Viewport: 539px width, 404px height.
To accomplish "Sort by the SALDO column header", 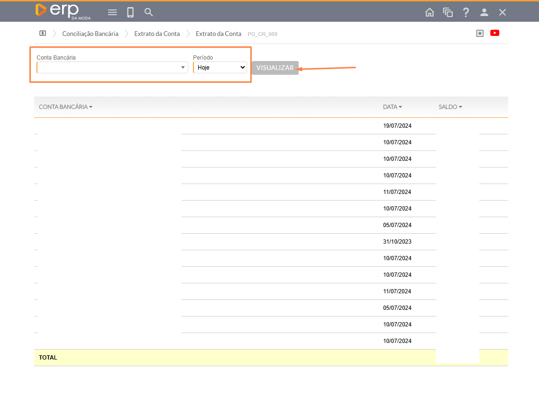I will tap(450, 107).
